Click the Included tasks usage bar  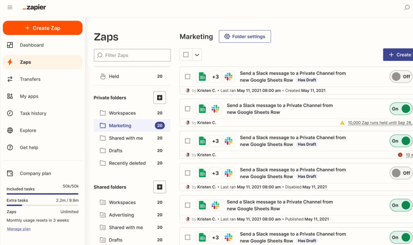pyautogui.click(x=42, y=194)
